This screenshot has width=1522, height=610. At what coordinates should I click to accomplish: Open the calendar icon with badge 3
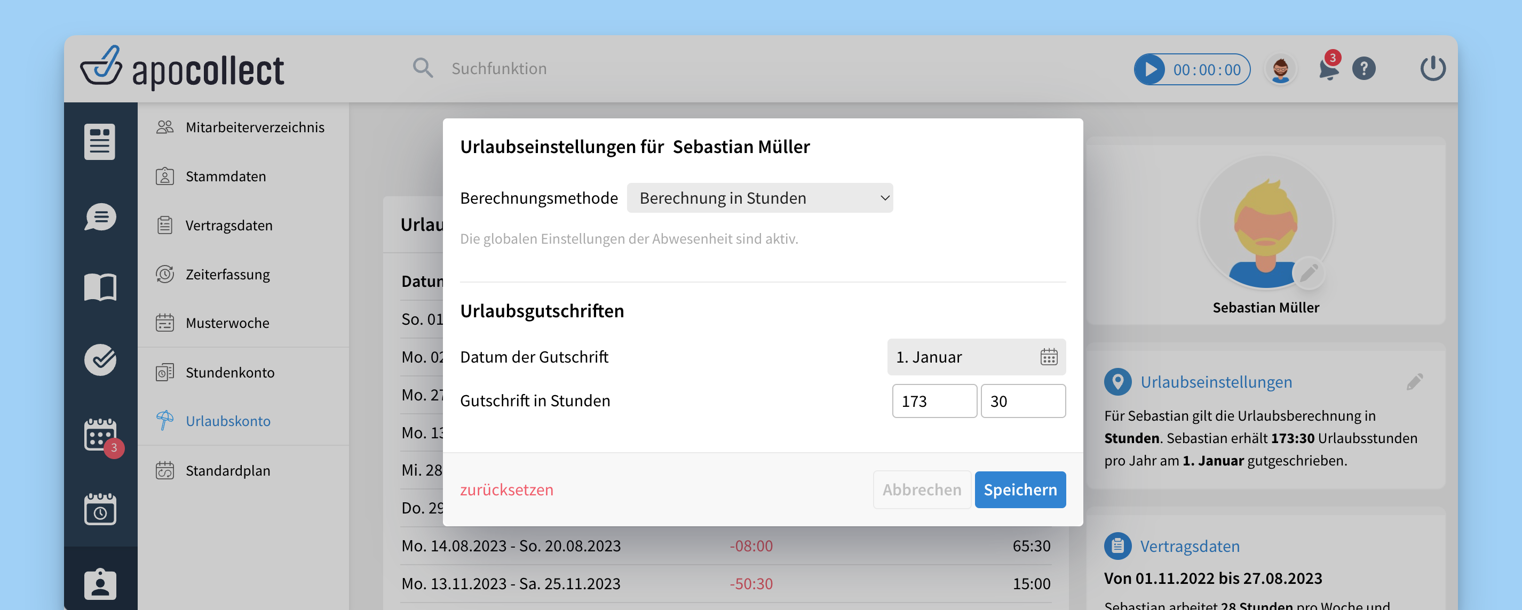(100, 435)
